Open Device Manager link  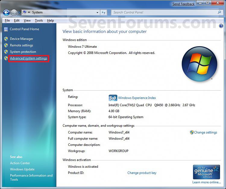[21, 39]
